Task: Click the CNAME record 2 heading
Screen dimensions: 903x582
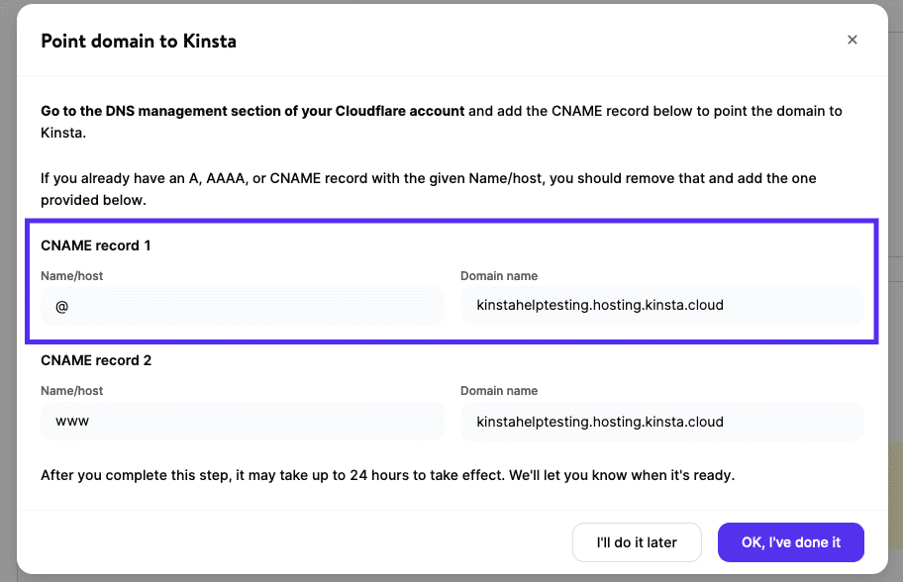Action: (94, 360)
